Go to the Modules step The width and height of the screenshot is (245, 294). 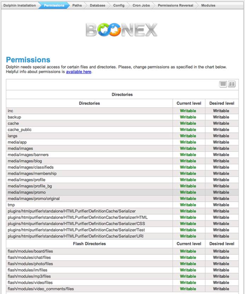(208, 6)
